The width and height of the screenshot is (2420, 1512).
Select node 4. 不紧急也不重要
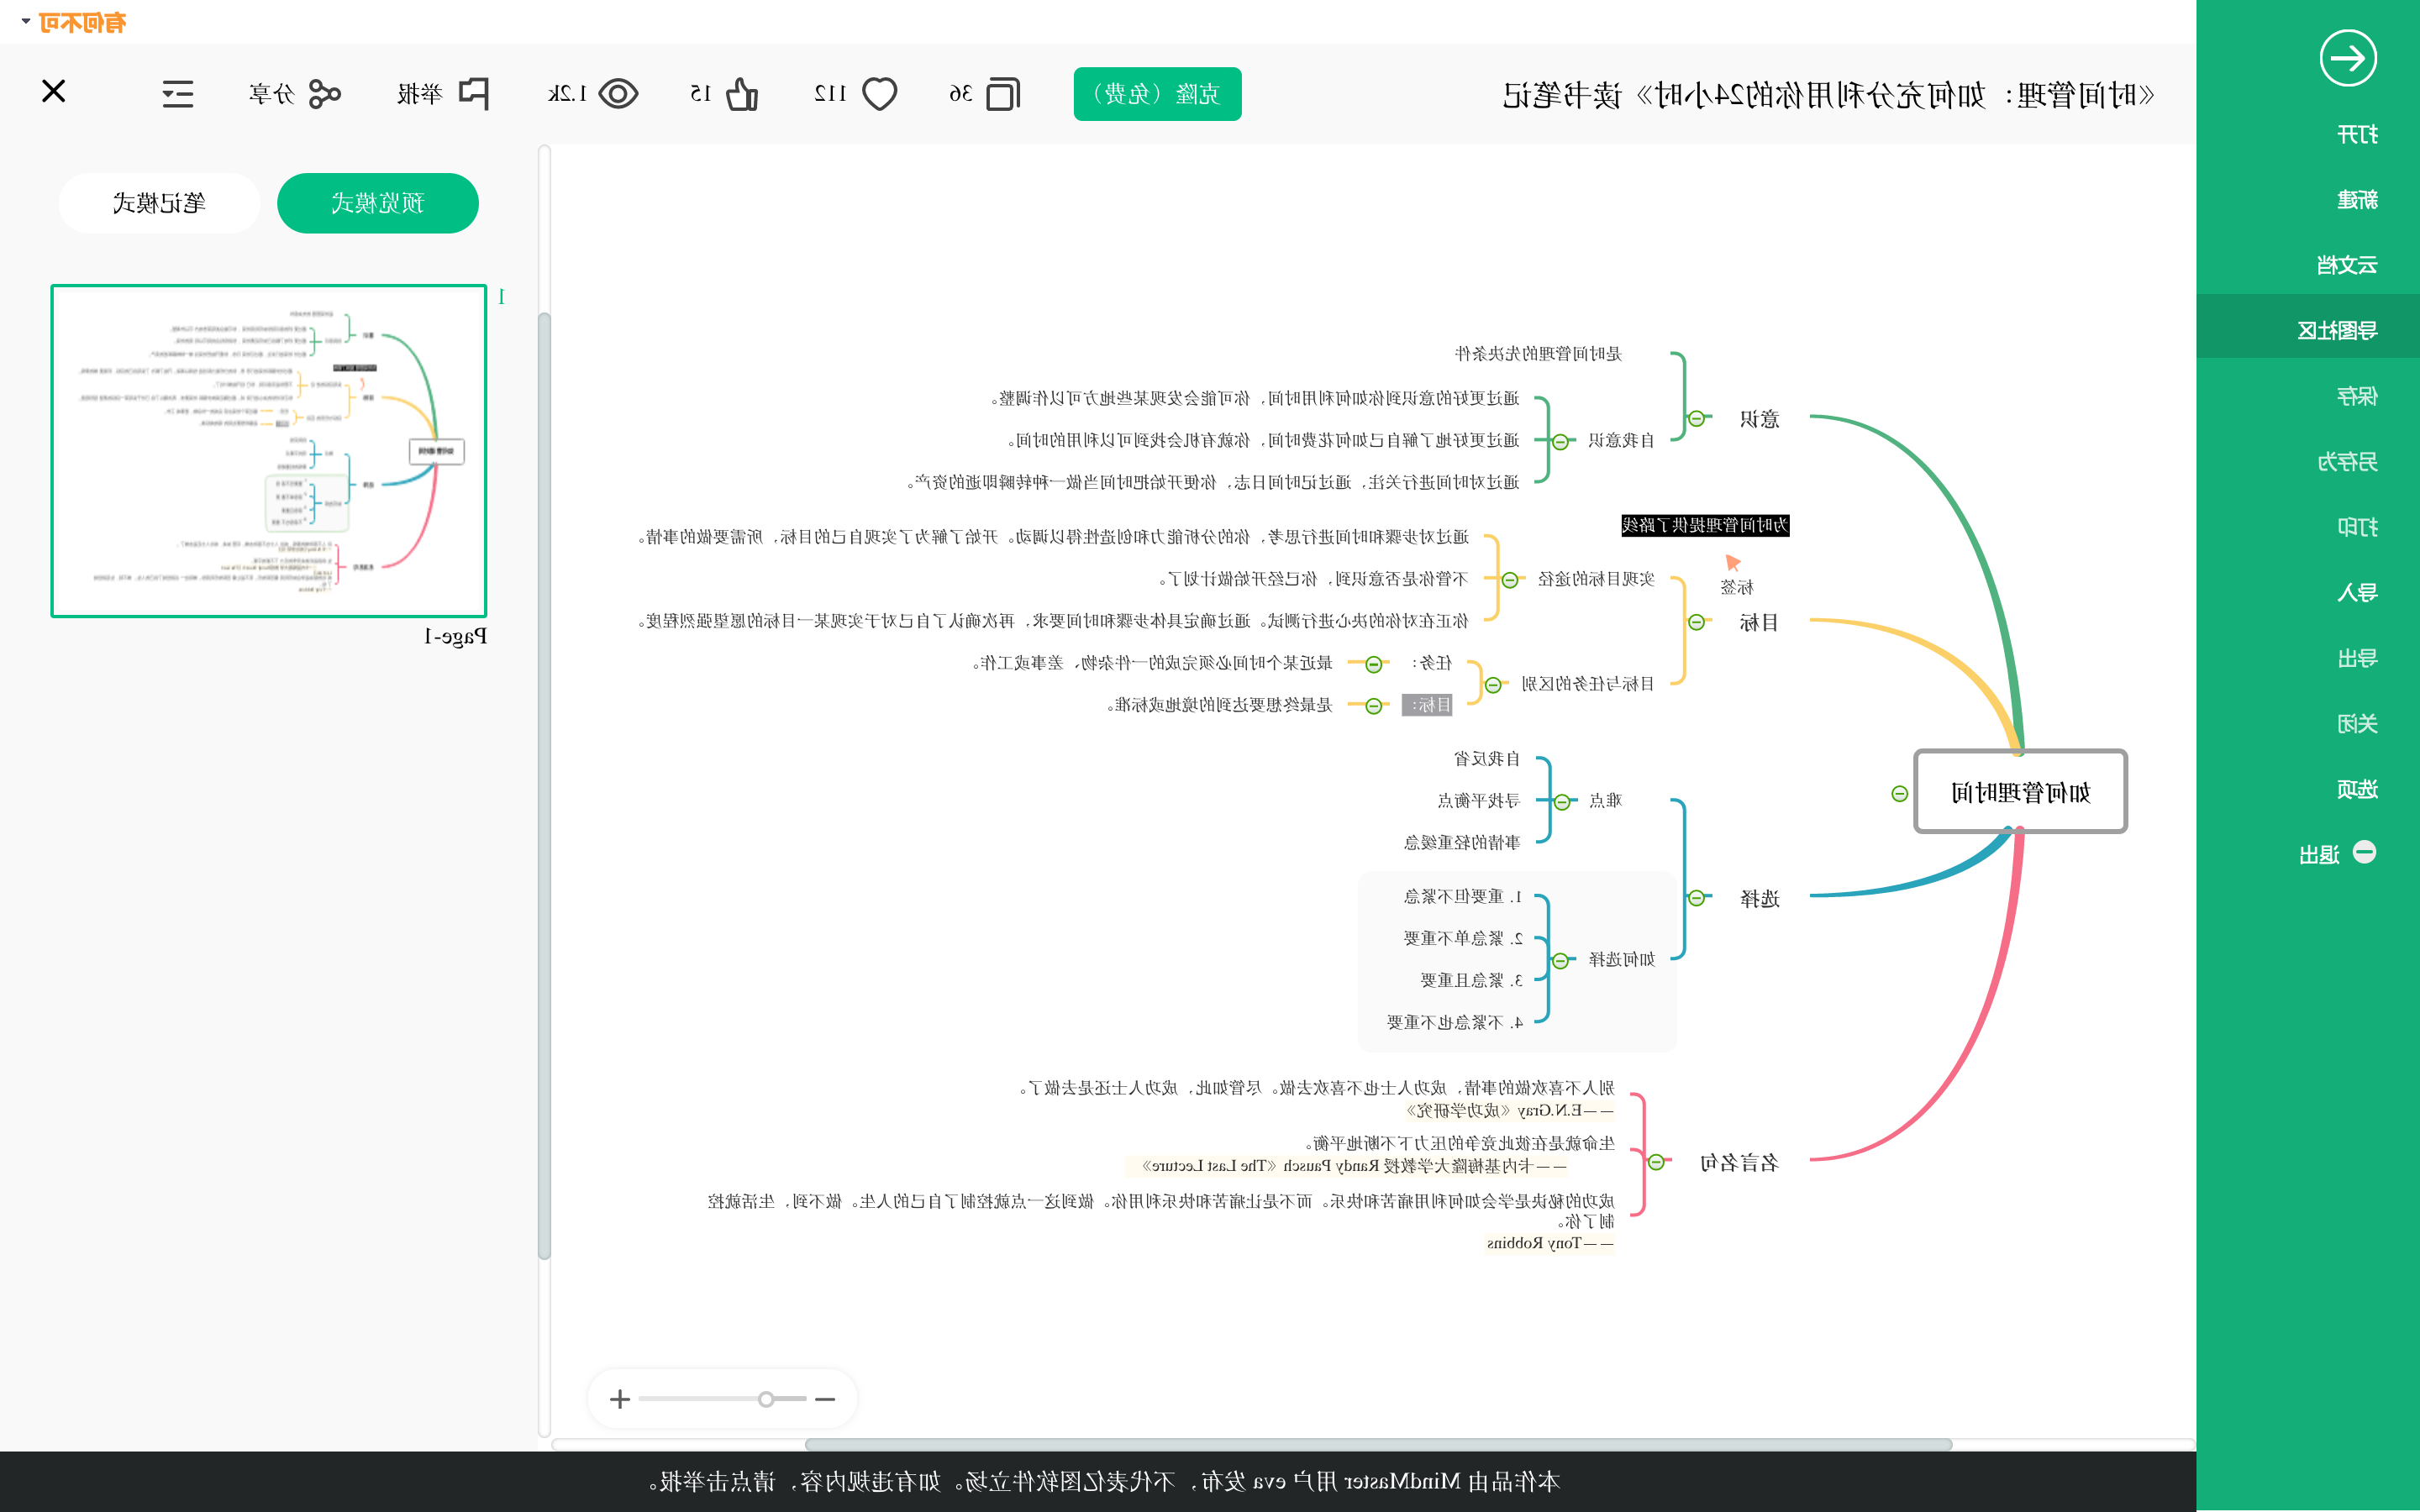click(x=1454, y=1022)
